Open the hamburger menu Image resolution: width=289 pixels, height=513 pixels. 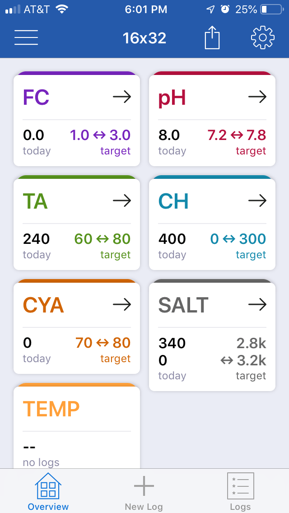pyautogui.click(x=26, y=37)
